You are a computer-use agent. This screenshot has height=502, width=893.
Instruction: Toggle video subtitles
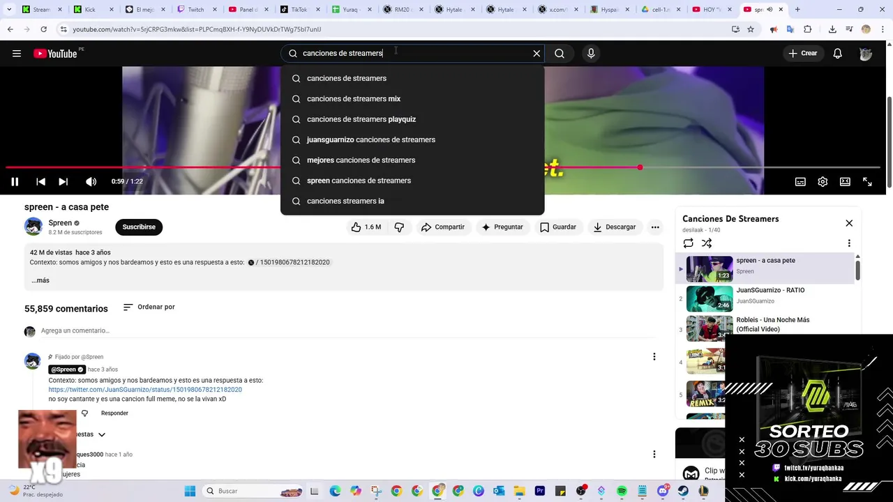pos(800,182)
